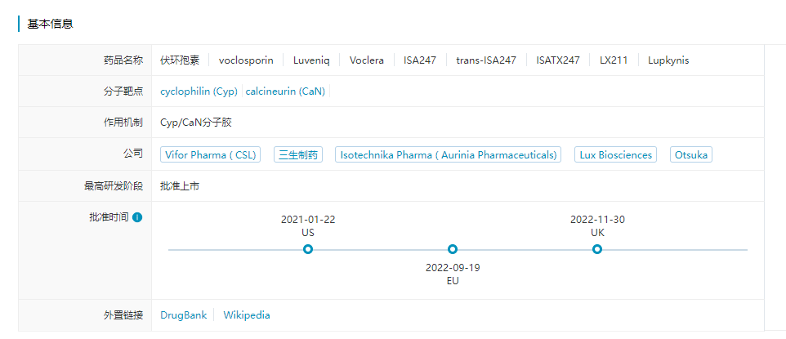Open the cyclophilin (Cyp) target link
The image size is (786, 339).
click(199, 91)
